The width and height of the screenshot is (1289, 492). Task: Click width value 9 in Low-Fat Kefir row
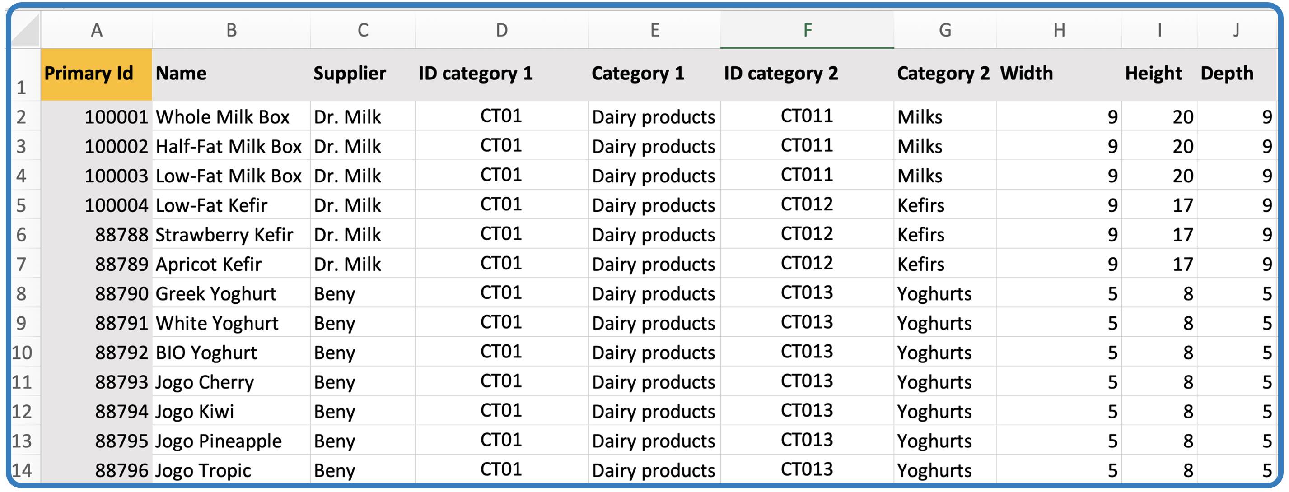[x=1059, y=204]
